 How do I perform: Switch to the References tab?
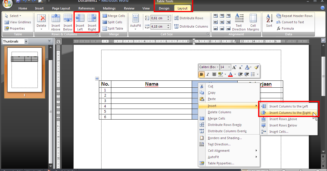click(86, 8)
